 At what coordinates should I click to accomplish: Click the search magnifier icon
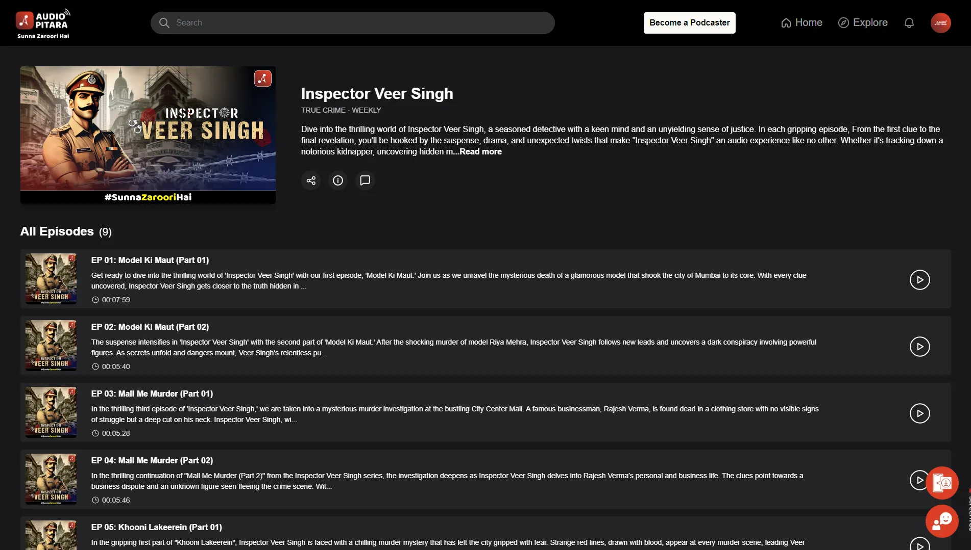(164, 23)
